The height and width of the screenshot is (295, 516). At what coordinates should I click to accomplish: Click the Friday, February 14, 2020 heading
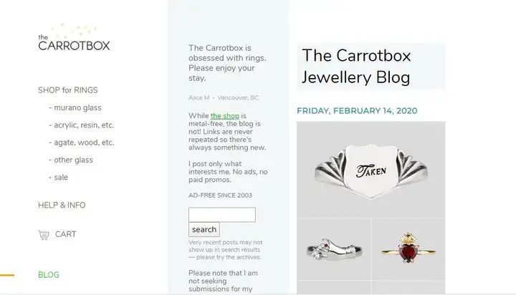[x=357, y=111]
